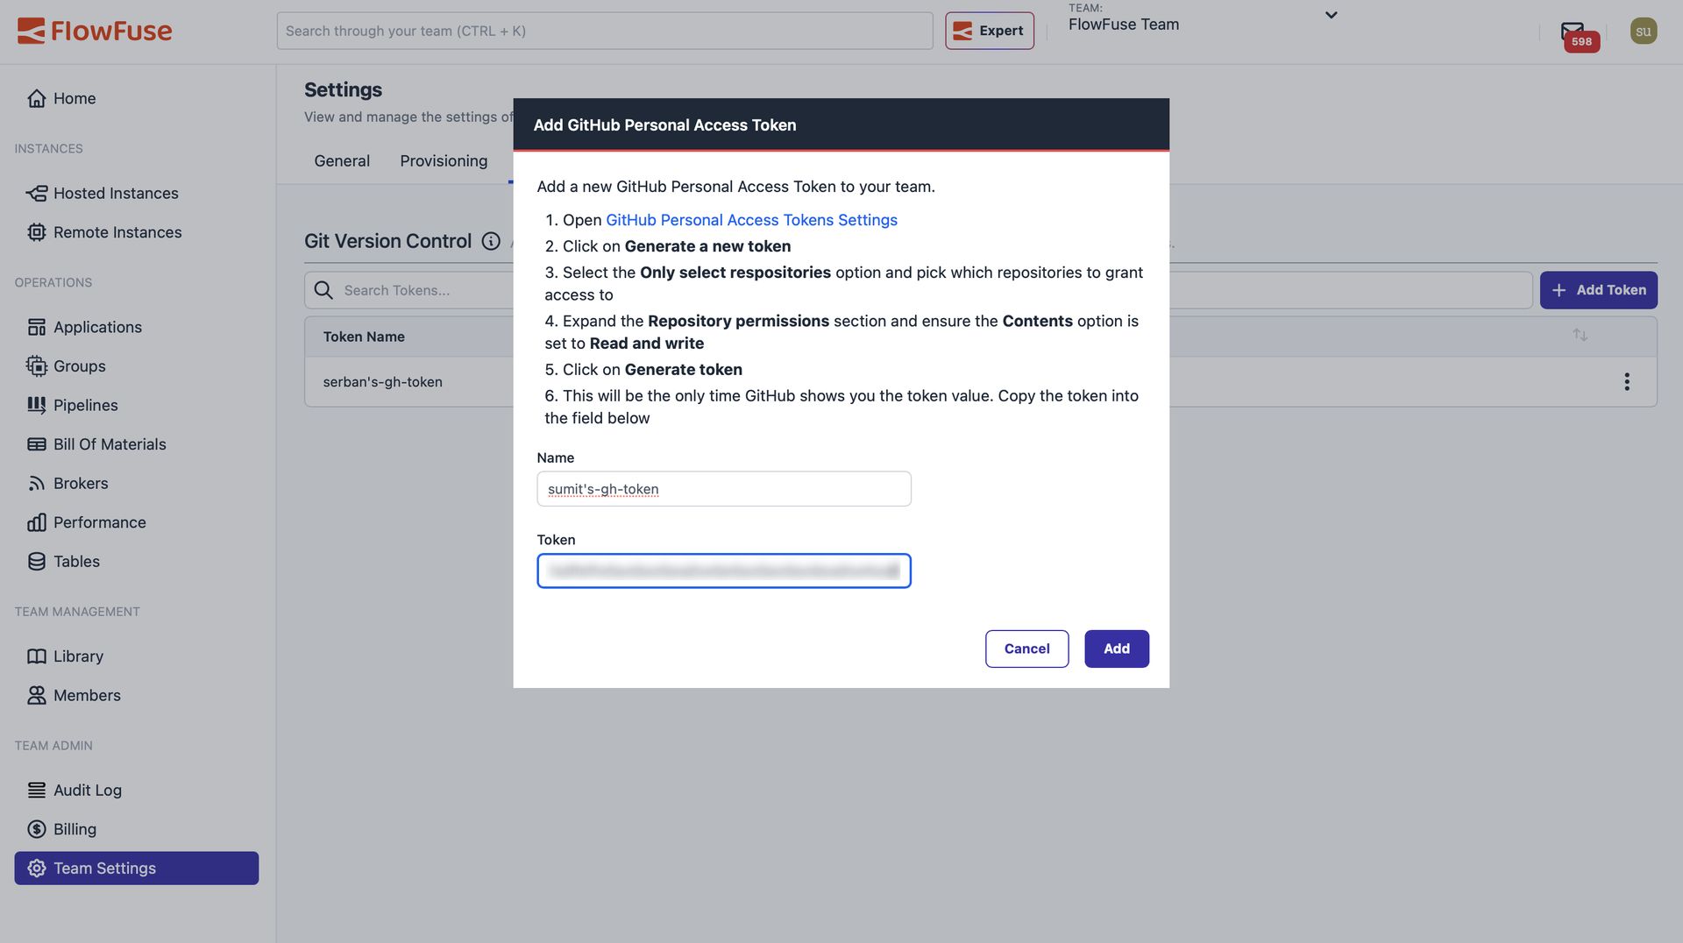Open the Performance sidebar icon
This screenshot has width=1683, height=943.
click(36, 521)
